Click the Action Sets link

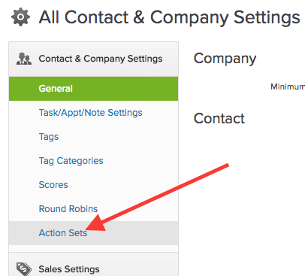pyautogui.click(x=63, y=233)
